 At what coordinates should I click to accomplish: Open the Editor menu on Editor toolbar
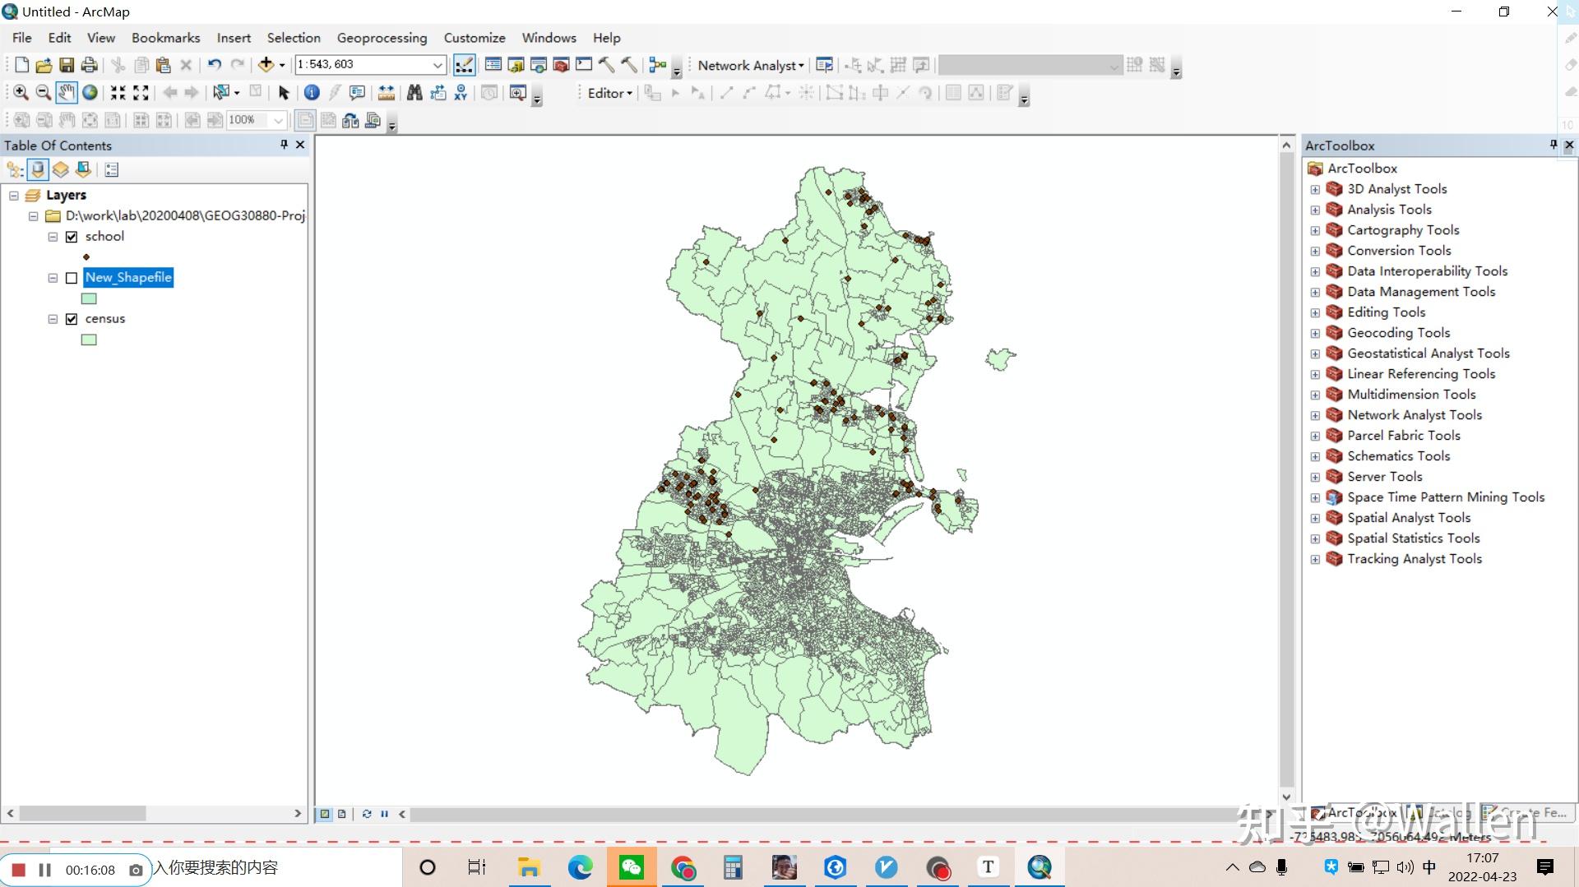click(609, 93)
